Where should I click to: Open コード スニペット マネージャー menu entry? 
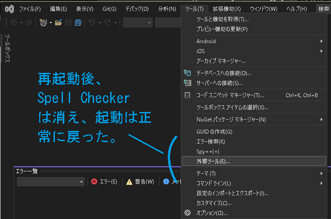pos(230,95)
